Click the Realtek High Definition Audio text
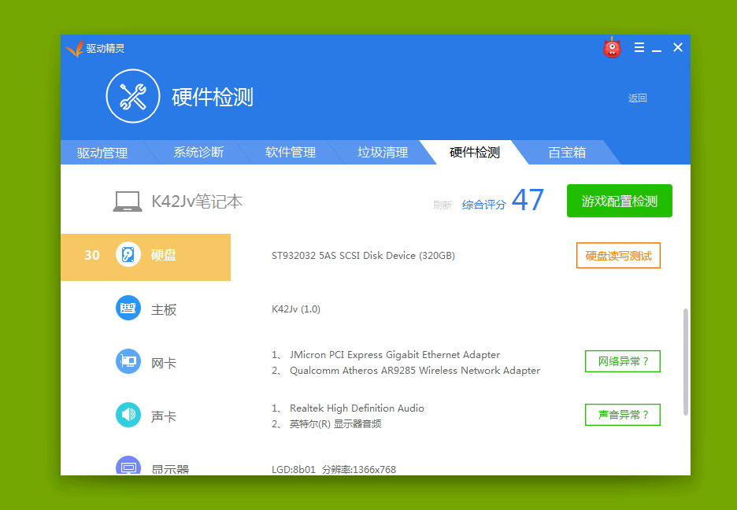The width and height of the screenshot is (737, 510). [x=357, y=408]
